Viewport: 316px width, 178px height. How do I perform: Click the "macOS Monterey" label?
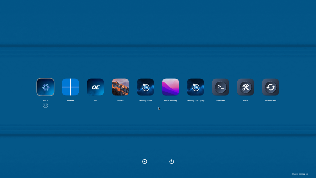tap(171, 101)
